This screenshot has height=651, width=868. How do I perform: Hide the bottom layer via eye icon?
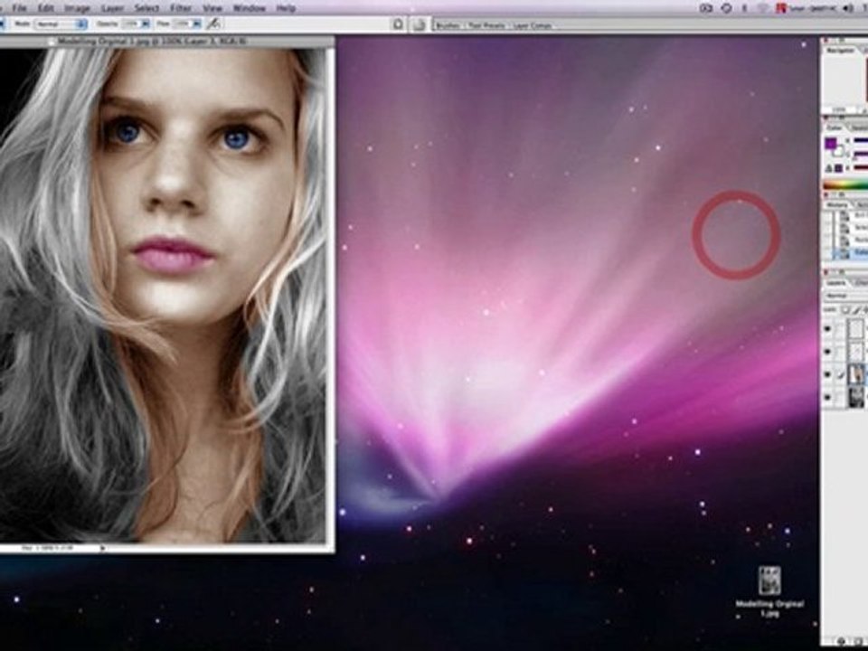coord(828,398)
